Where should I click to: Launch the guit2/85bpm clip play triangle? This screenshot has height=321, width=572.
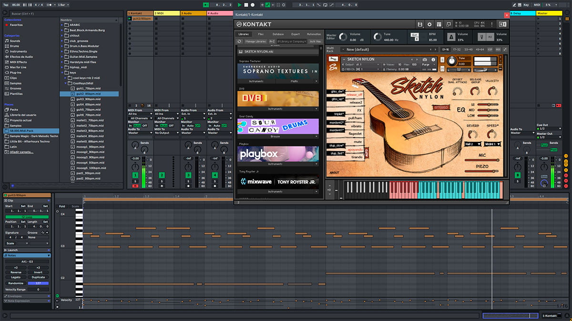pos(130,19)
